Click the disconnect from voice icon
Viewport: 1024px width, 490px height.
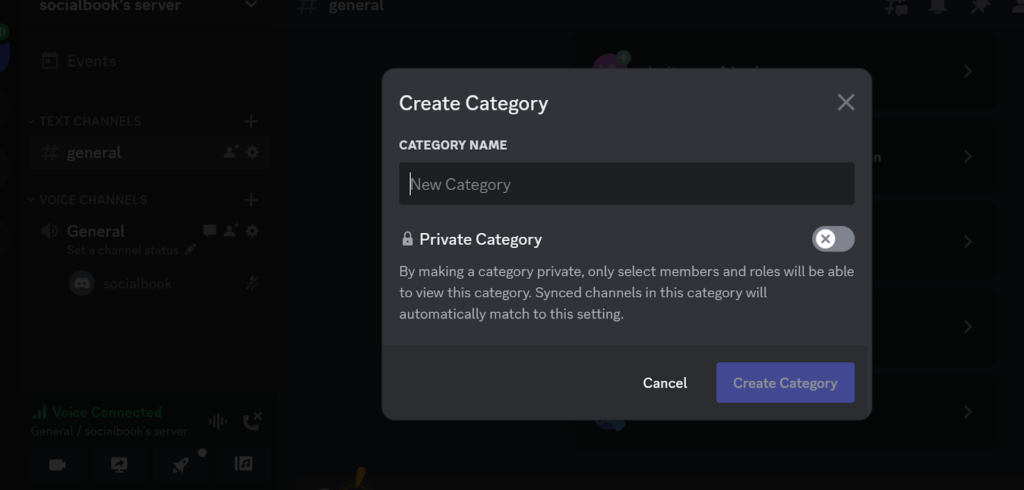252,421
